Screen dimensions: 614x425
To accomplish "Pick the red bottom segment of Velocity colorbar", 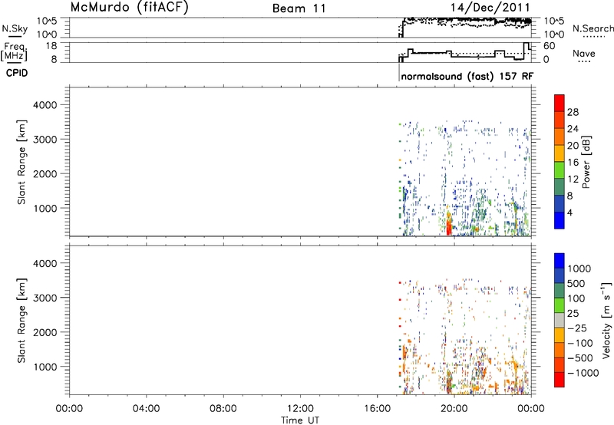I will (x=560, y=380).
